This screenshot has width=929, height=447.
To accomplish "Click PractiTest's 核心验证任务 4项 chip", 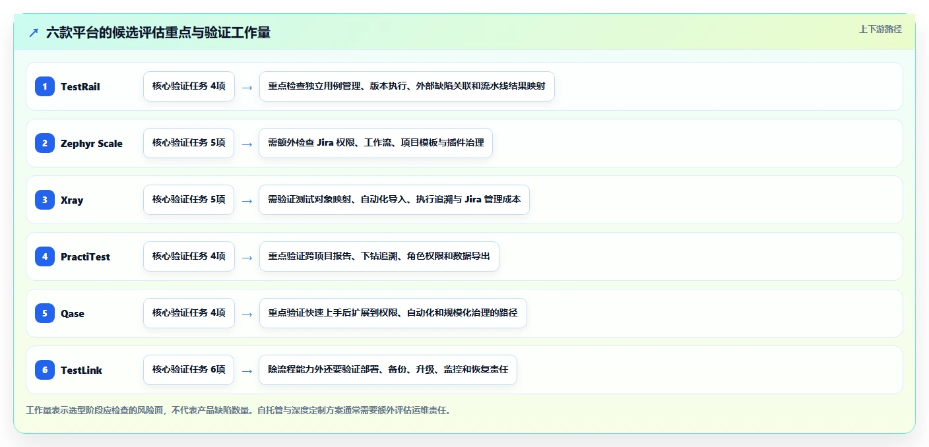I will point(189,256).
